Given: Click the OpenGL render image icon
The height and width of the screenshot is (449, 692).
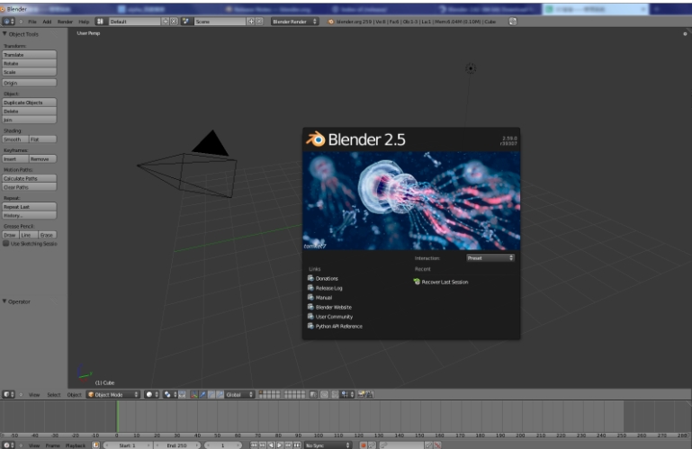Looking at the screenshot, I should 362,394.
